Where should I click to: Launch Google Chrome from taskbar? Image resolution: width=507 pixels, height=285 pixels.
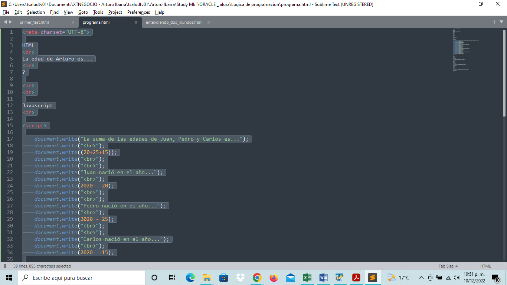coord(257,278)
